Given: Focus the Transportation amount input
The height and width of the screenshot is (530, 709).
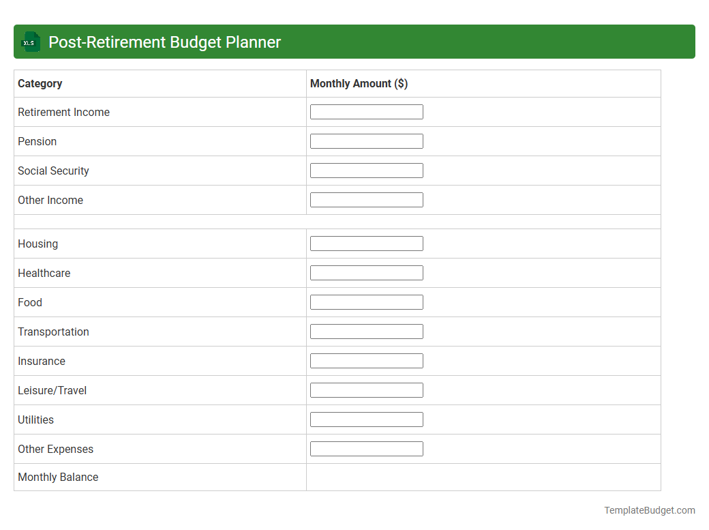Looking at the screenshot, I should tap(366, 331).
